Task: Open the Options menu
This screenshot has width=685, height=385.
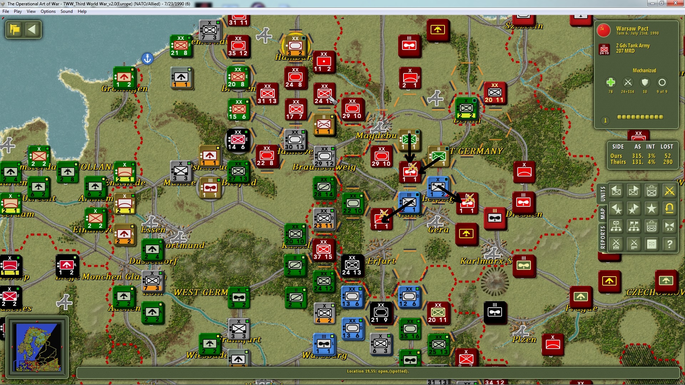Action: pyautogui.click(x=48, y=11)
